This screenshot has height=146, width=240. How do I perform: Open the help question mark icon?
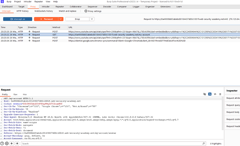click(2, 143)
